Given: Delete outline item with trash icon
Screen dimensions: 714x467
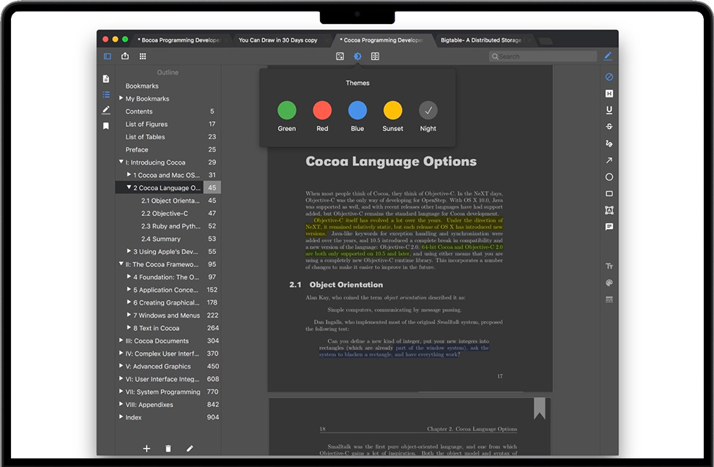Looking at the screenshot, I should point(168,448).
